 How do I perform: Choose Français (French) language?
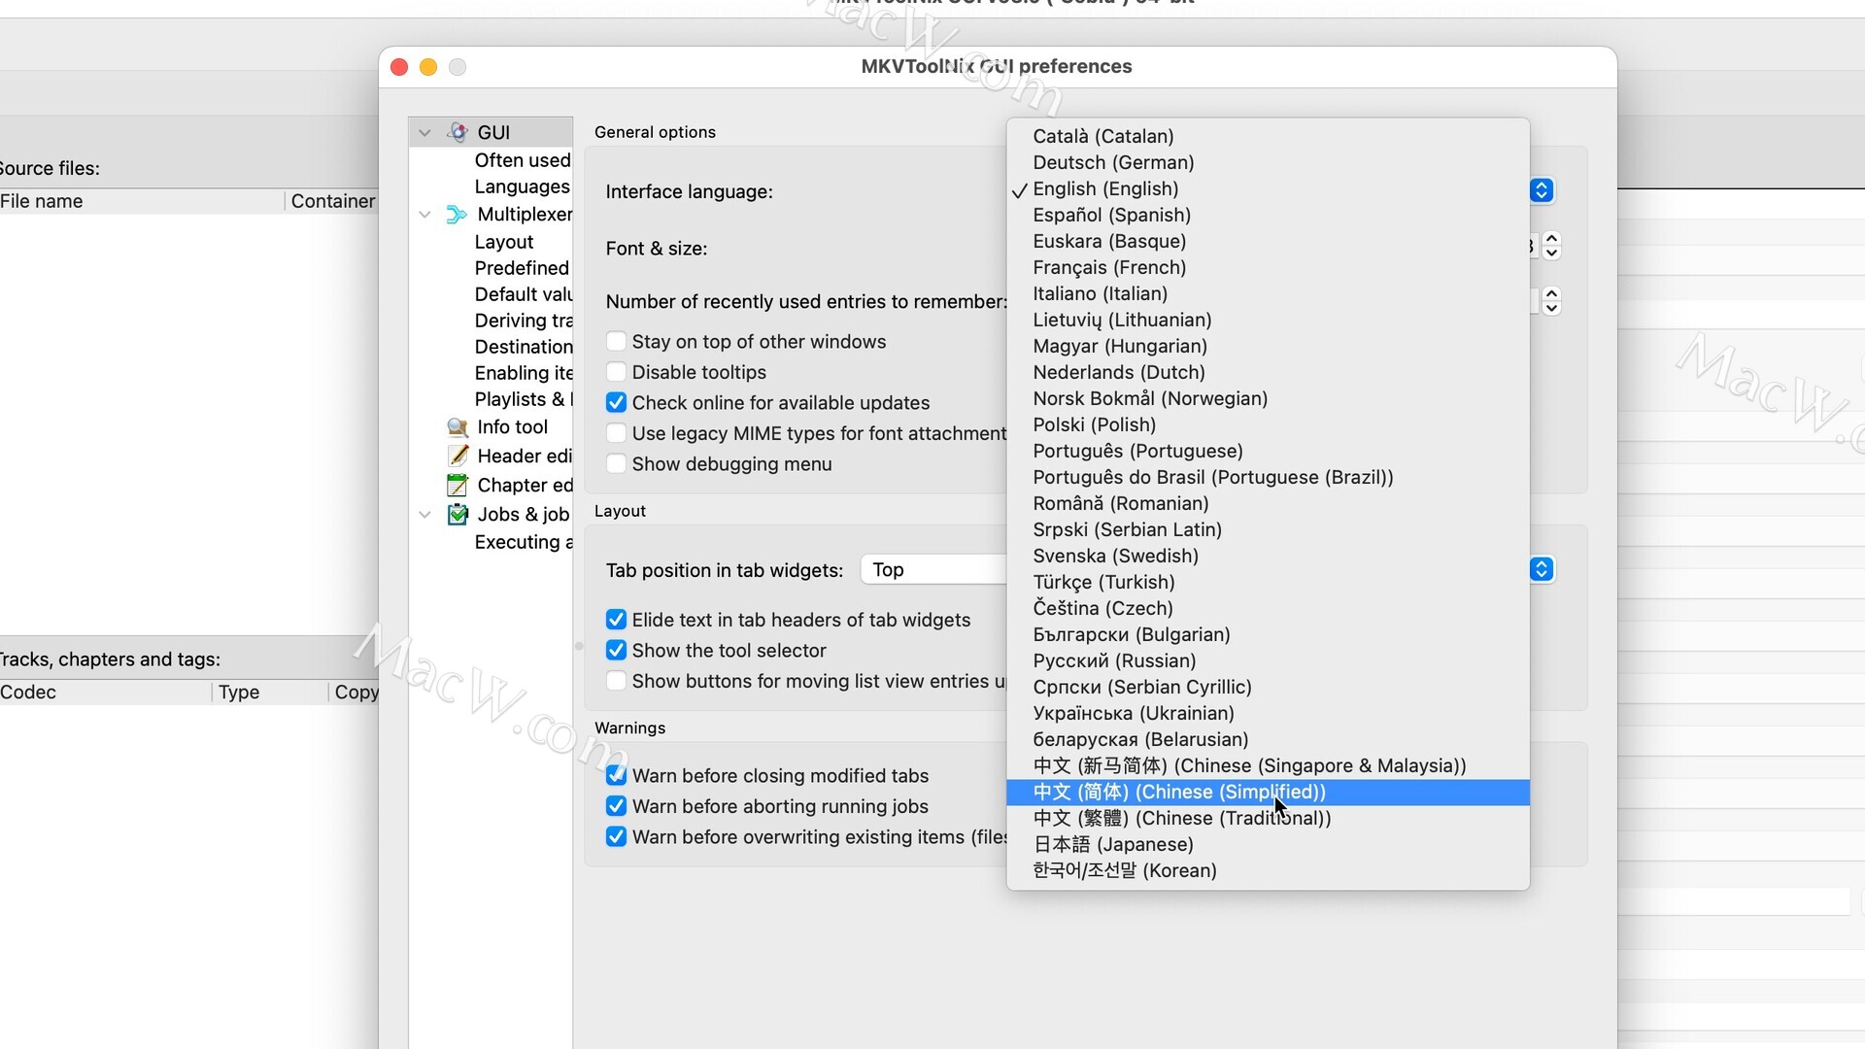click(1268, 267)
